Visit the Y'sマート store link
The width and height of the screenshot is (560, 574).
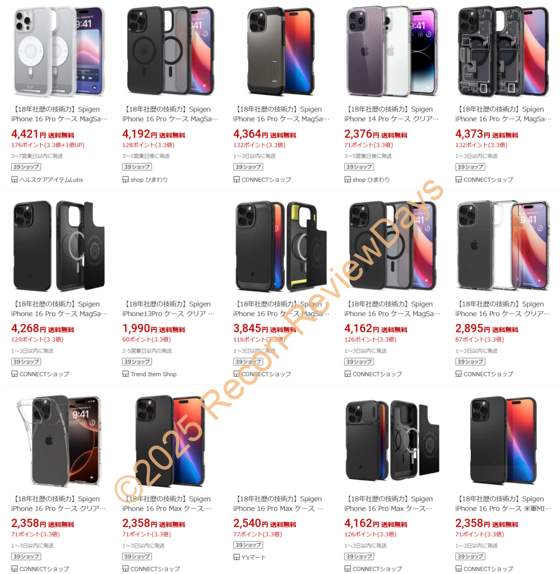(253, 558)
